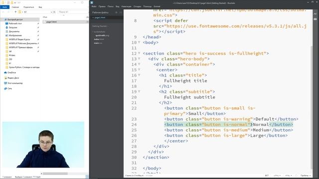Image resolution: width=319 pixels, height=179 pixels.
Task: Collapse center tag fold on line 15
Action: [139, 70]
